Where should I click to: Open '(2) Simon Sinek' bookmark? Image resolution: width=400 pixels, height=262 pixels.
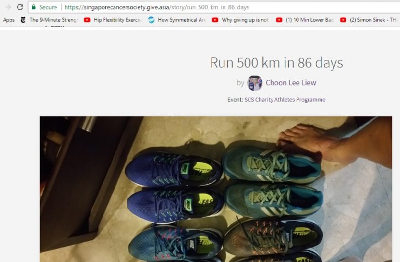click(374, 20)
